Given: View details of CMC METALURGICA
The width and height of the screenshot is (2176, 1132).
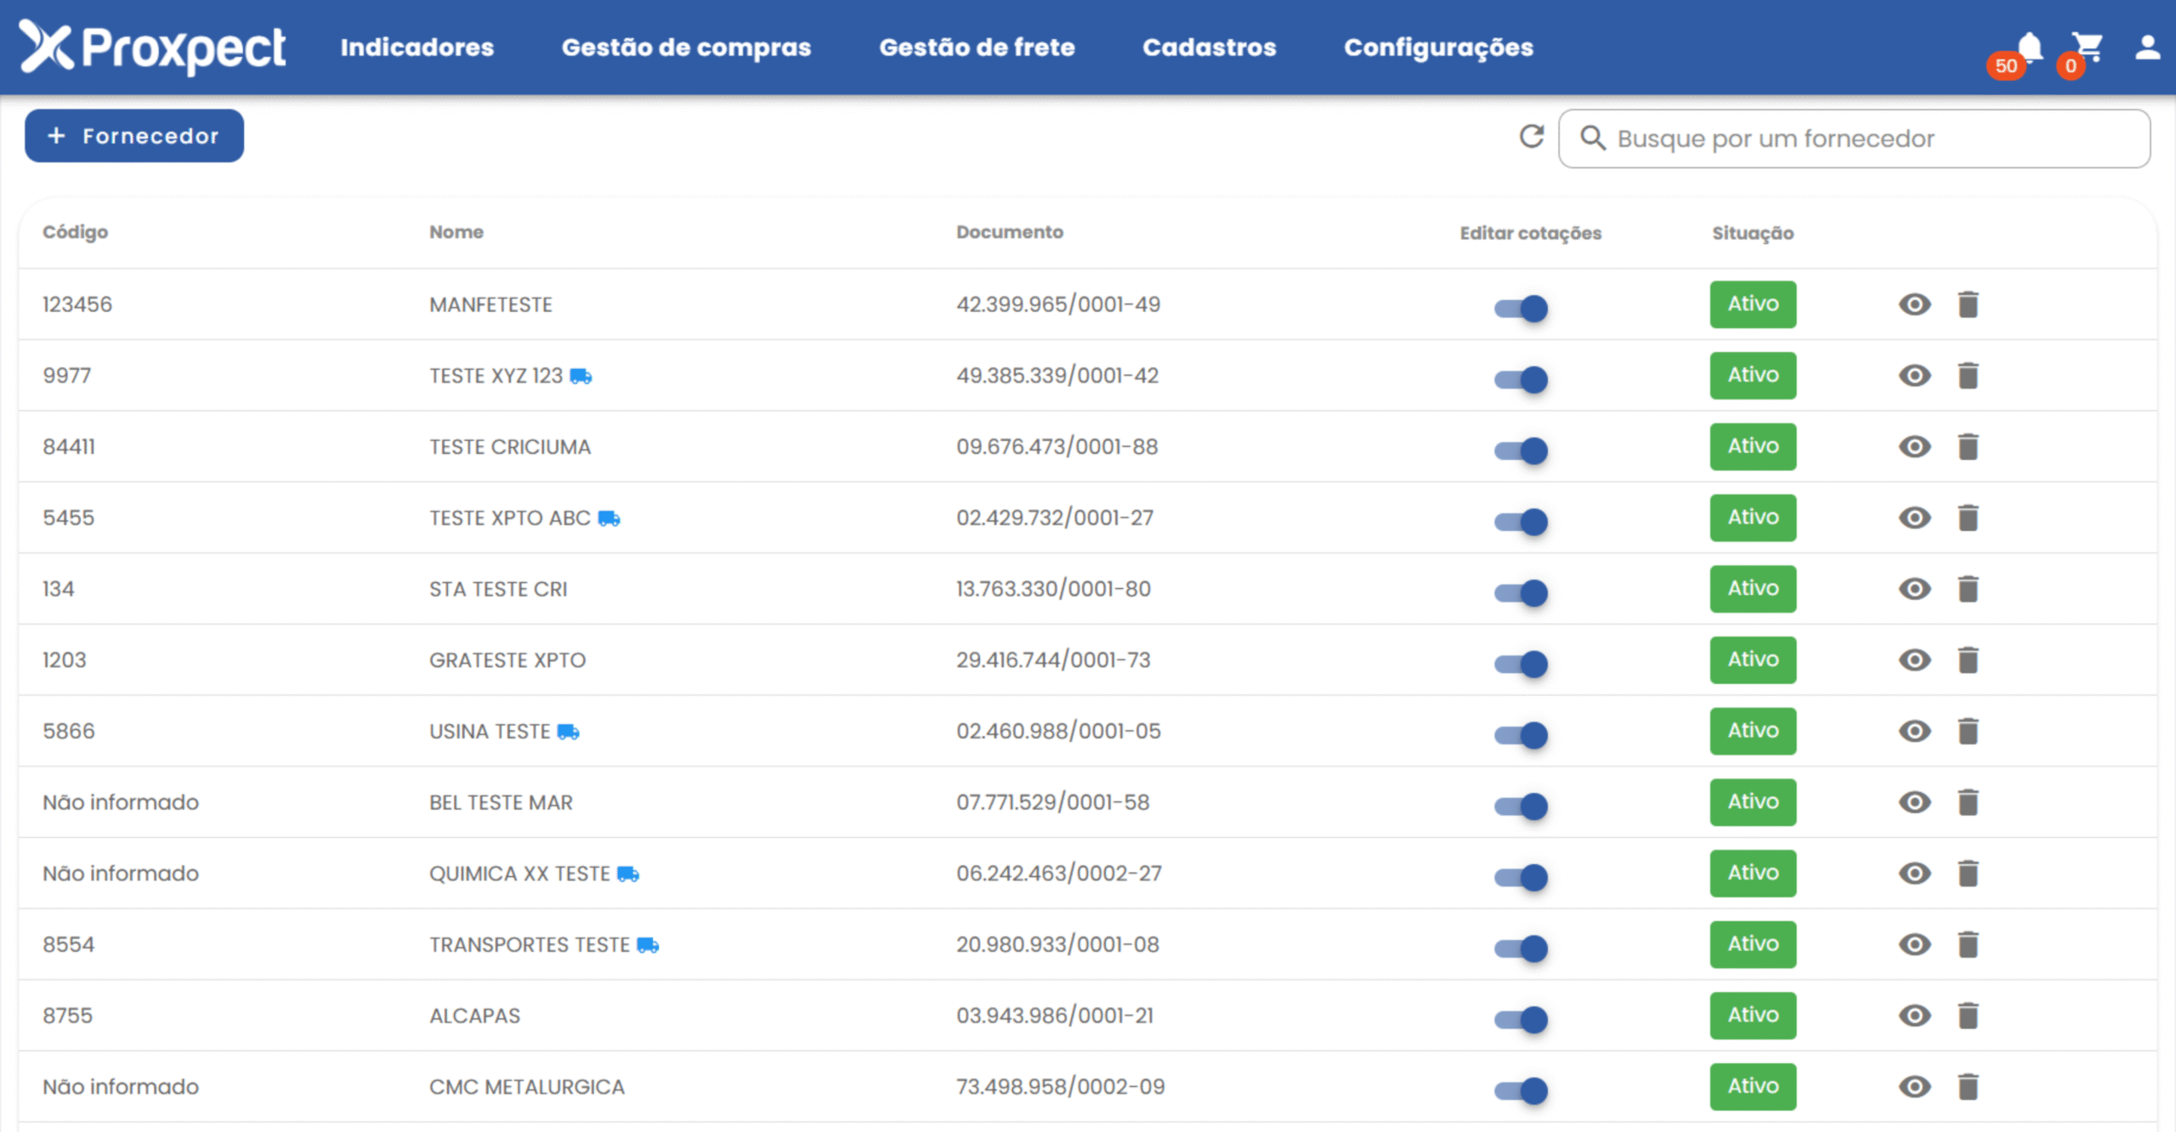Looking at the screenshot, I should 1914,1087.
